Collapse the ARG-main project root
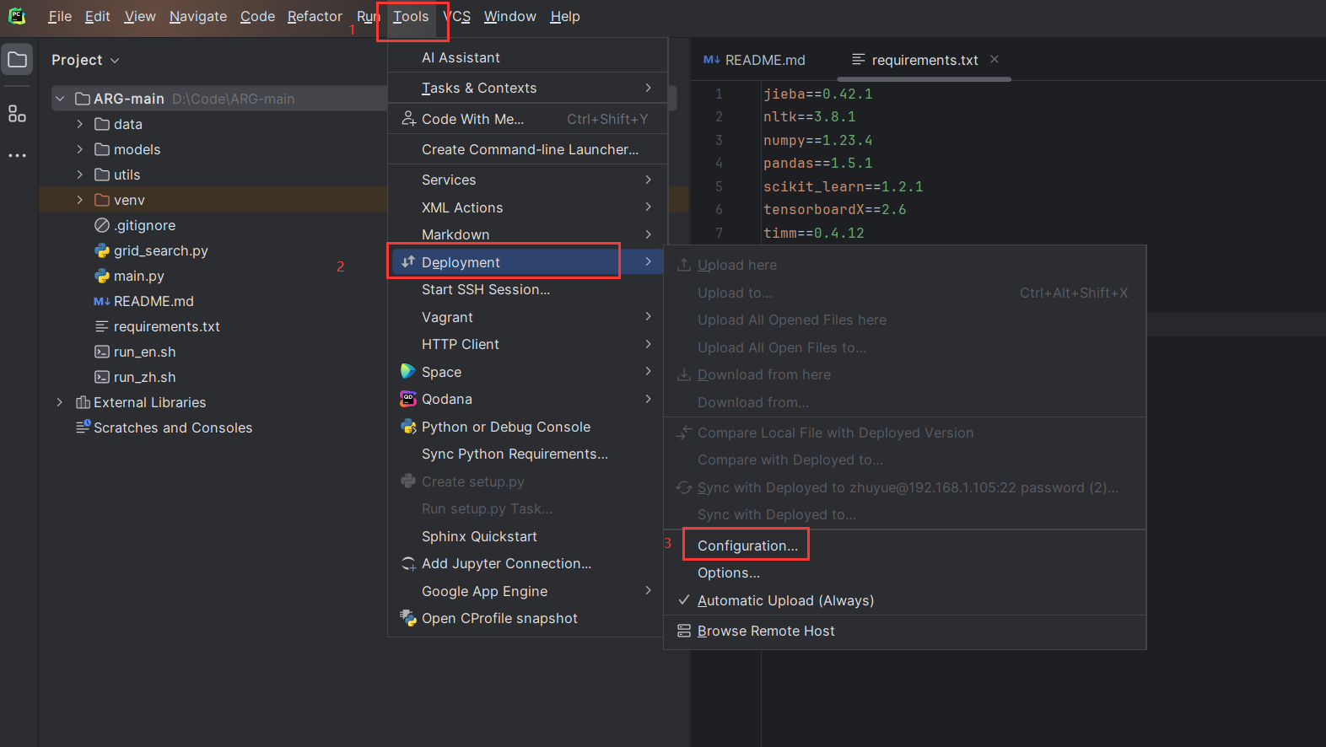 pos(60,99)
